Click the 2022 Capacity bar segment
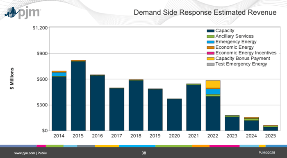The image size is (287, 158). pos(213,113)
